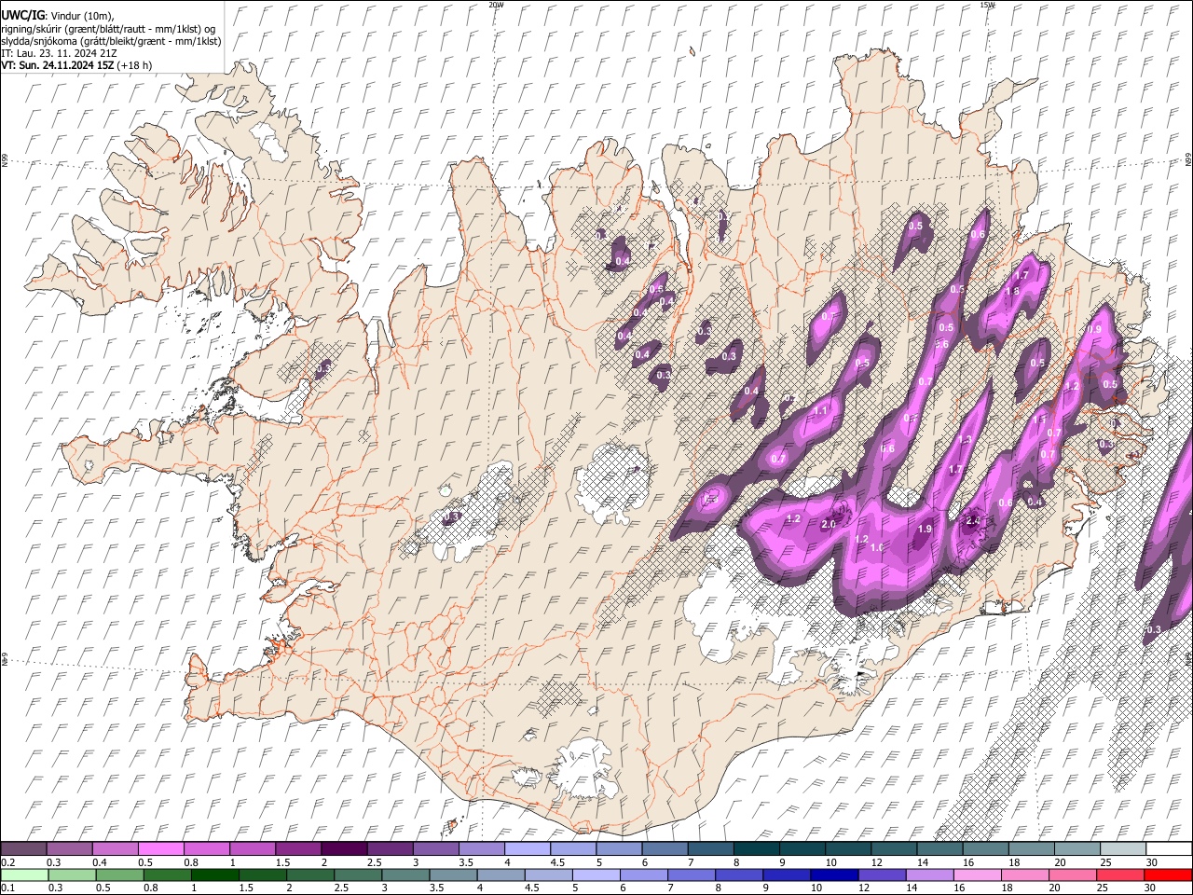1193x895 pixels.
Task: Click the 20W longitude label
Action: pos(496,5)
